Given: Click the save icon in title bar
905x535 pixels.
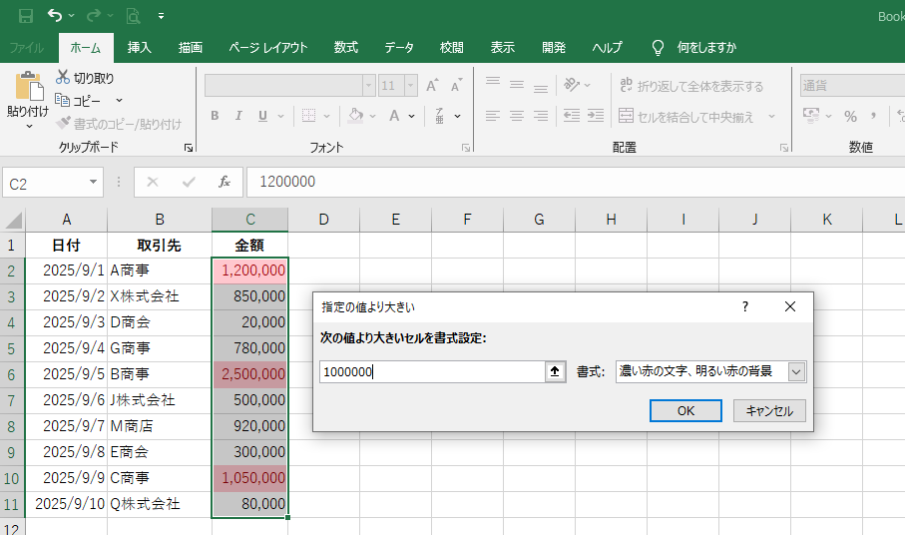Looking at the screenshot, I should coord(26,16).
